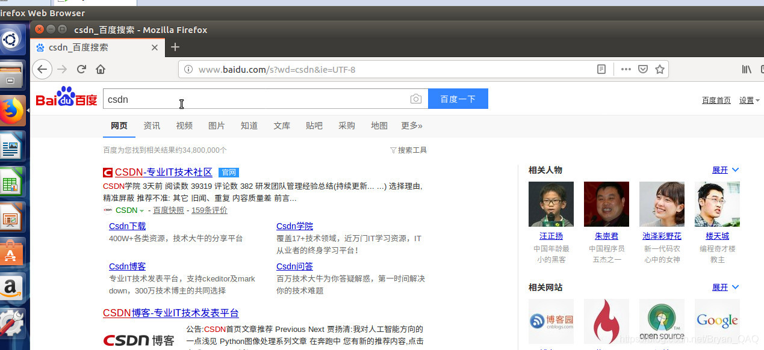The height and width of the screenshot is (350, 764).
Task: Click the 百度一下 search button
Action: pyautogui.click(x=458, y=99)
